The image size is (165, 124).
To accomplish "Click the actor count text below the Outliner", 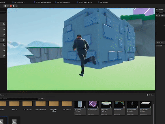I will click(x=160, y=43).
